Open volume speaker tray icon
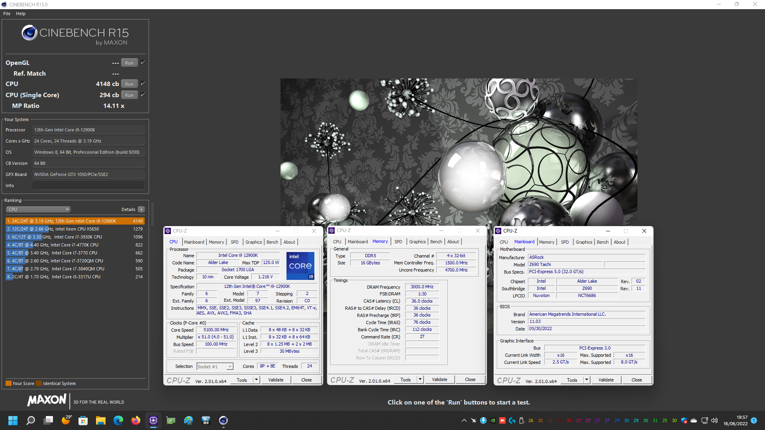This screenshot has width=765, height=430. click(714, 420)
